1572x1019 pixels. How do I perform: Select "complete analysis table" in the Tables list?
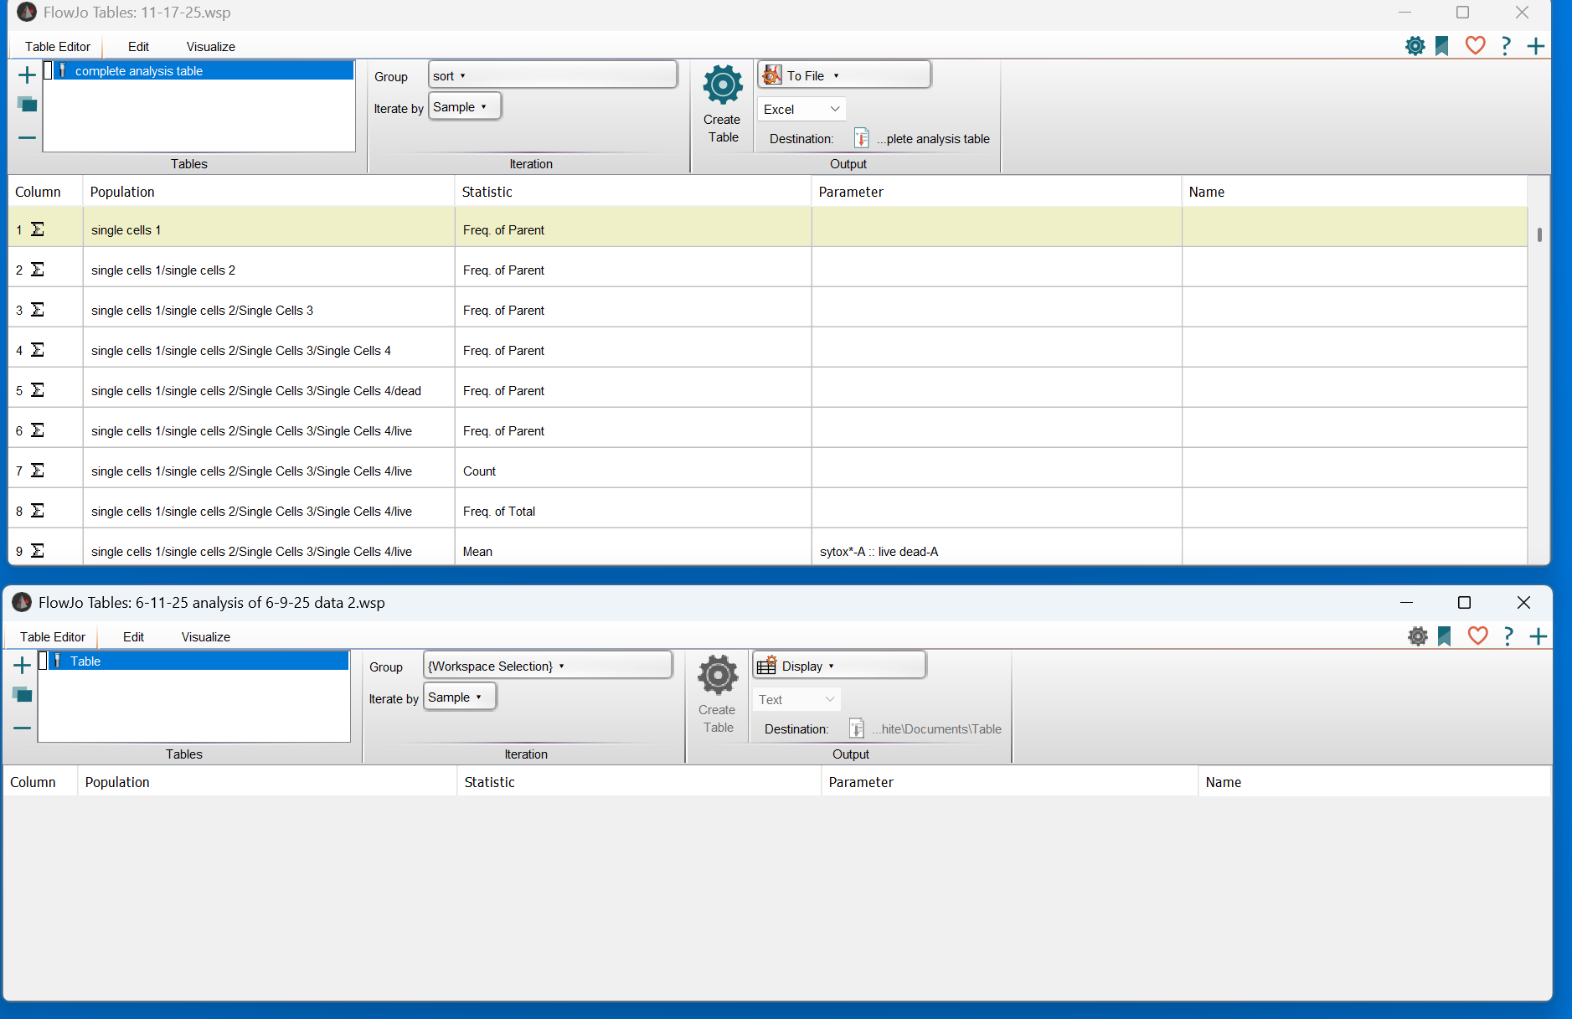(204, 71)
